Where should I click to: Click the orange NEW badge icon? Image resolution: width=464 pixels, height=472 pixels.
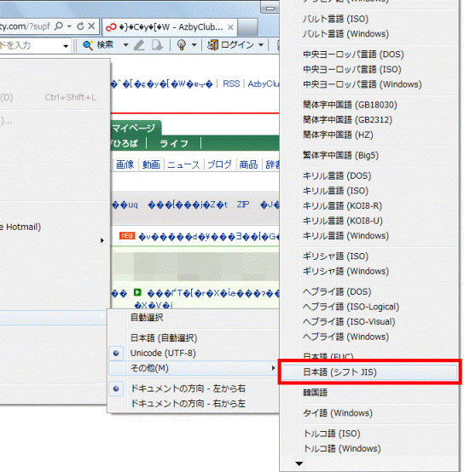click(x=127, y=236)
